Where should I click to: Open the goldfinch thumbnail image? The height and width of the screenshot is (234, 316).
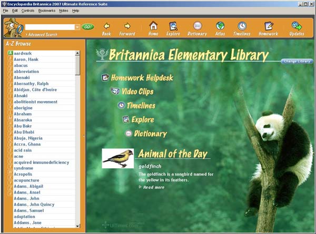coord(117,158)
